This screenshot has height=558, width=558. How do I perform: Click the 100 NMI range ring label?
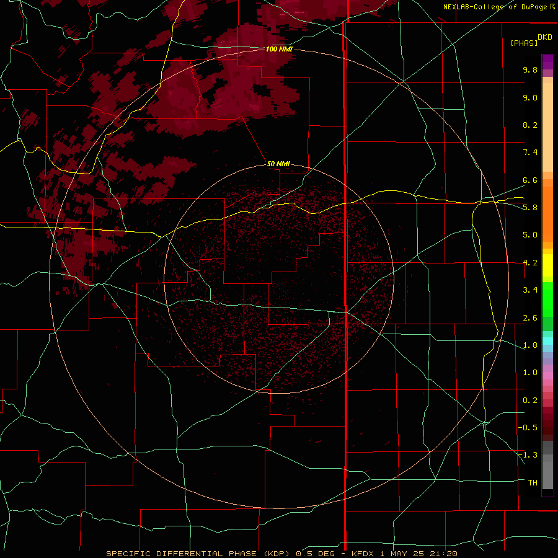(279, 49)
